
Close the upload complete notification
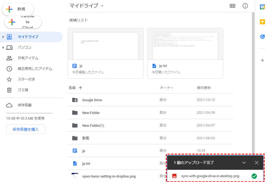pyautogui.click(x=257, y=163)
